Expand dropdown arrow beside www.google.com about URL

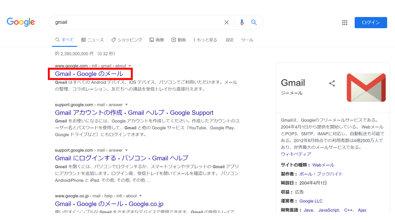tap(130, 66)
